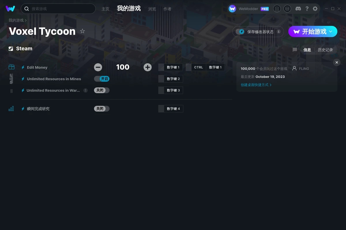
Task: Decrease Edit Money with minus button
Action: click(98, 67)
